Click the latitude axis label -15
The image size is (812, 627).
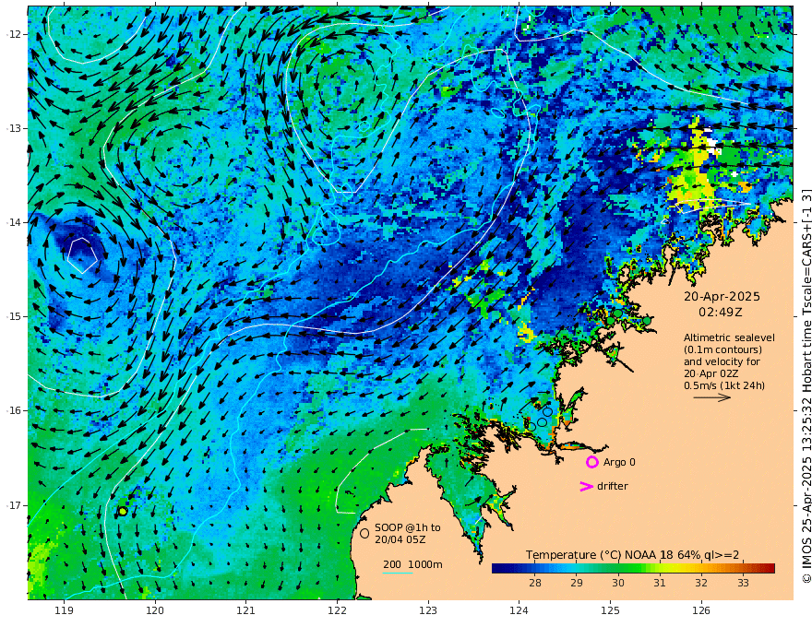tap(14, 316)
